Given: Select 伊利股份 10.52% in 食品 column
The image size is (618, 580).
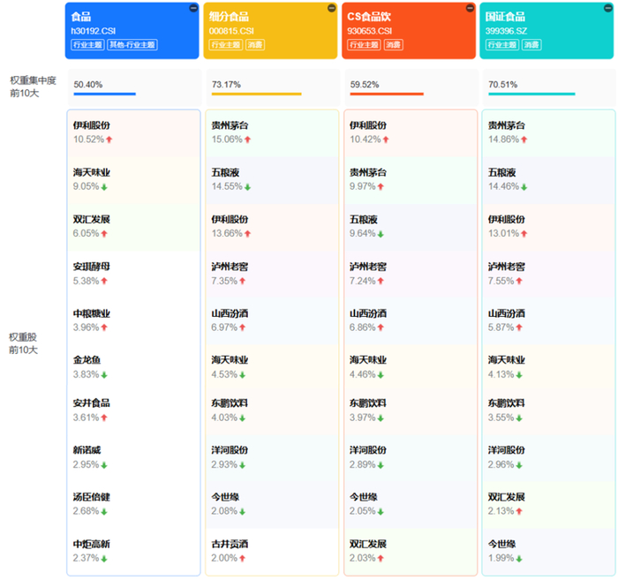Looking at the screenshot, I should coord(133,133).
